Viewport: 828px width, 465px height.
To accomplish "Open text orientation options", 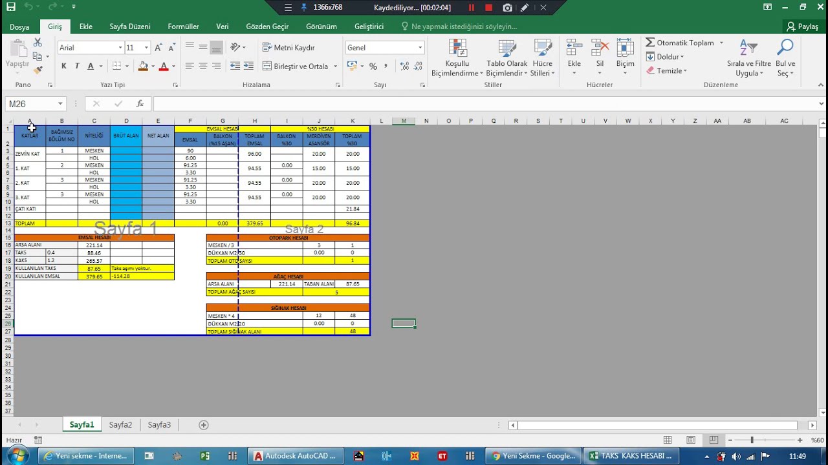I will pyautogui.click(x=238, y=47).
